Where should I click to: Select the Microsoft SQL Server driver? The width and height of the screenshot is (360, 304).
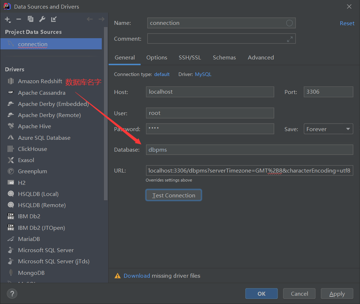46,250
